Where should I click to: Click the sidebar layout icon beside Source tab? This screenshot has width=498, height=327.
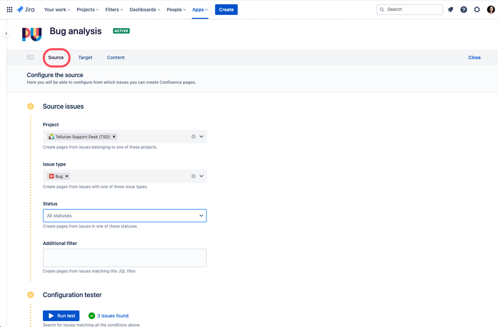point(30,57)
